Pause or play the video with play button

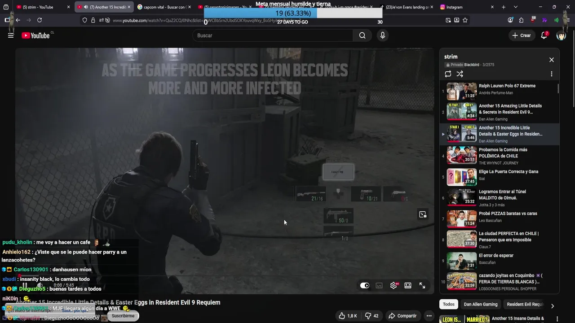tap(25, 285)
